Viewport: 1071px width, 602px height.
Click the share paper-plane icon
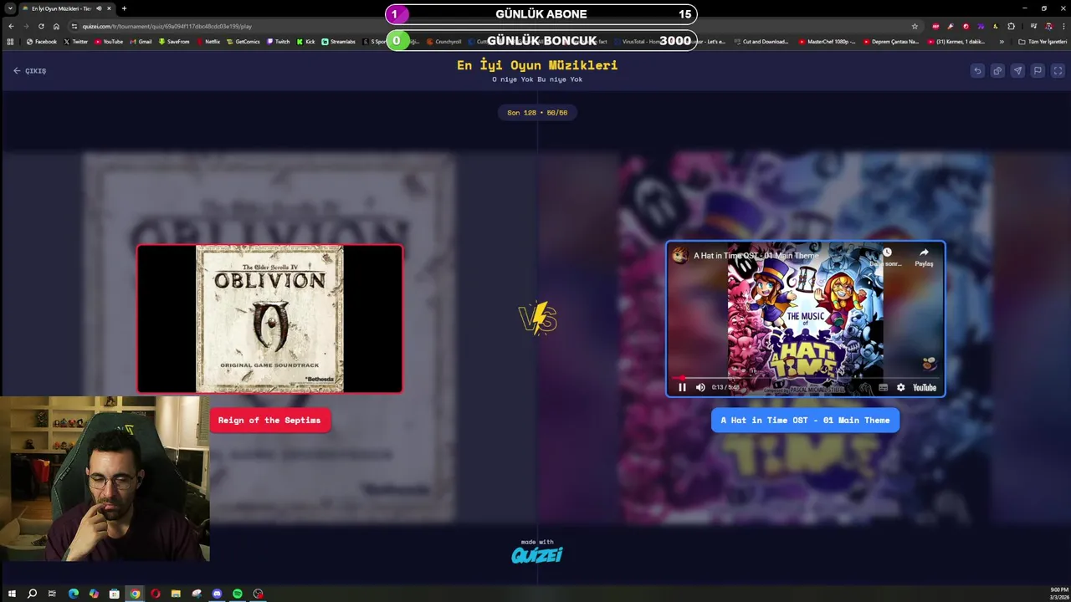point(1017,71)
